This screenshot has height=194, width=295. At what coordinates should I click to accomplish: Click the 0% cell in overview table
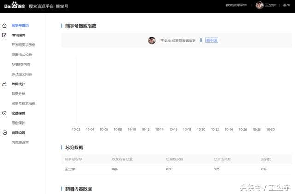pos(264,169)
